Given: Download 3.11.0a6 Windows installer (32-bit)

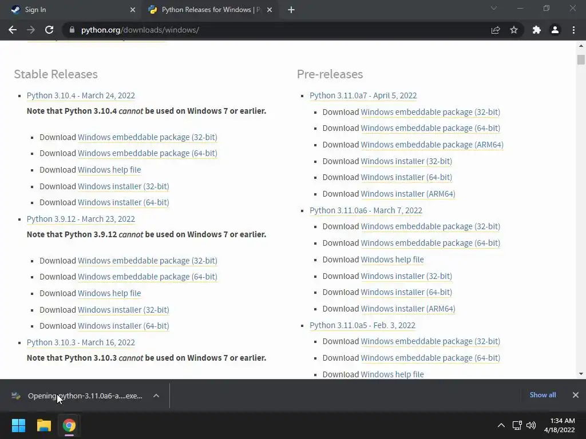Looking at the screenshot, I should click(406, 276).
